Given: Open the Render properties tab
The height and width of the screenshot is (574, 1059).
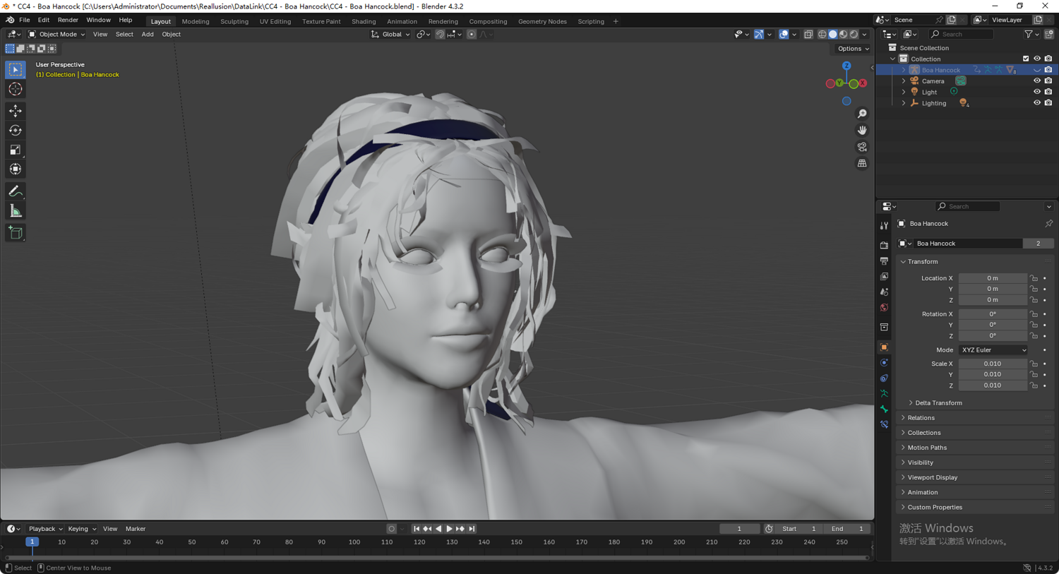Looking at the screenshot, I should [884, 245].
